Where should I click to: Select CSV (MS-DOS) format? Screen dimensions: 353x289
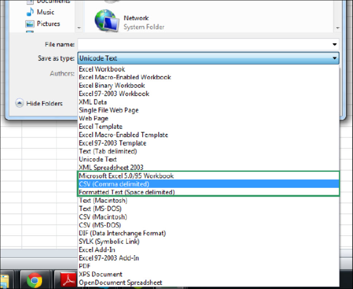[208, 225]
